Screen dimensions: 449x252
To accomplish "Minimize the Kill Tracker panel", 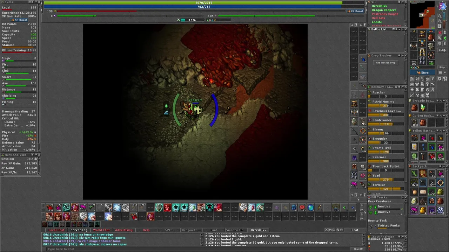I will point(402,197).
